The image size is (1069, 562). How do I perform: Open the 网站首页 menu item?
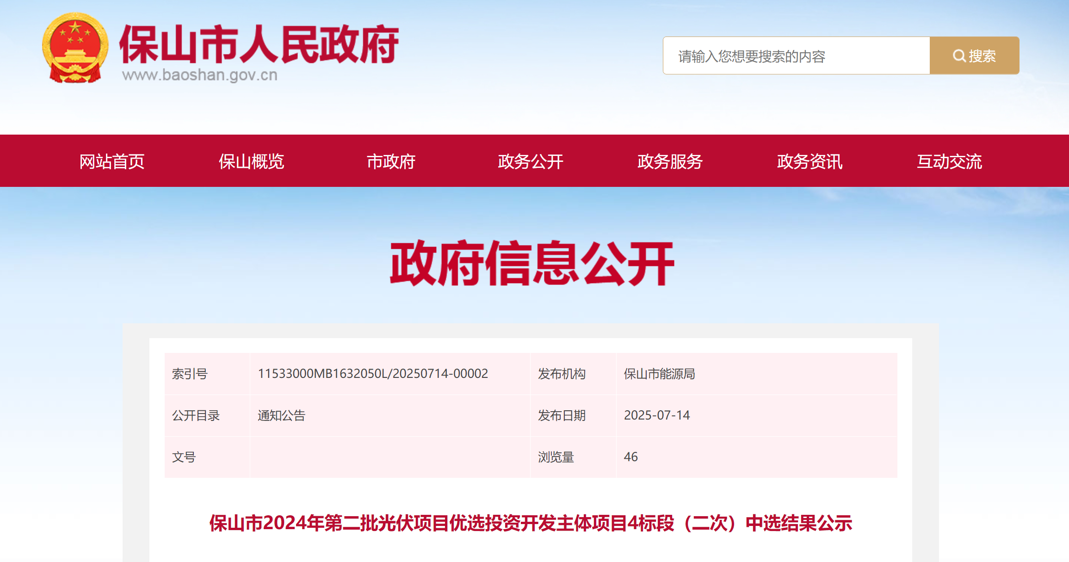click(112, 161)
